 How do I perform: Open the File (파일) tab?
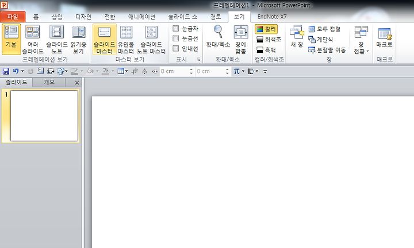click(13, 17)
